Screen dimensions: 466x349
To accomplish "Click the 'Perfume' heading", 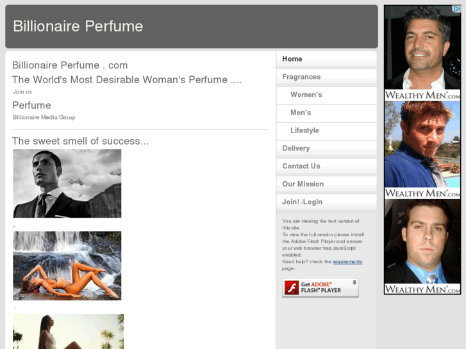I will pos(32,105).
